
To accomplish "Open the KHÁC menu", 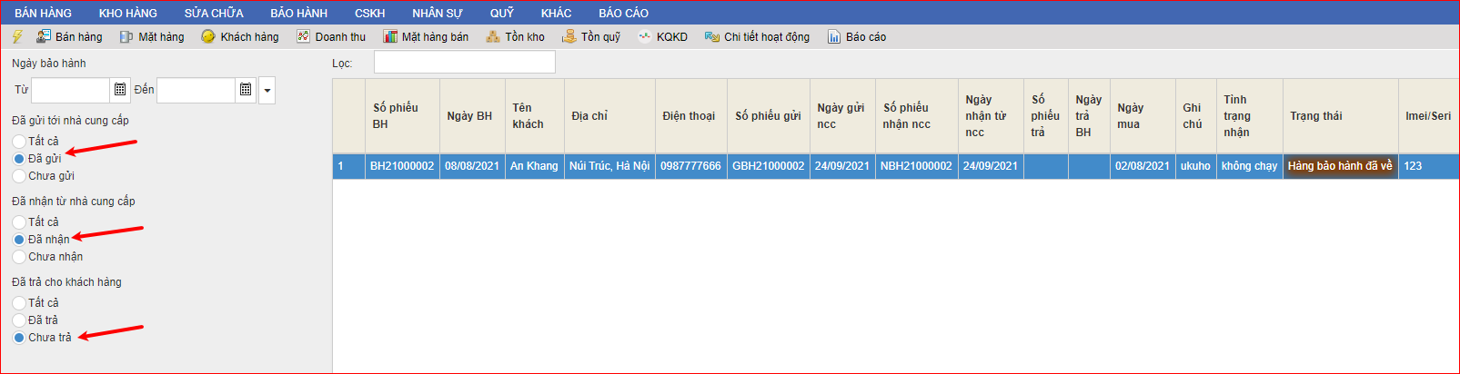I will (x=557, y=13).
